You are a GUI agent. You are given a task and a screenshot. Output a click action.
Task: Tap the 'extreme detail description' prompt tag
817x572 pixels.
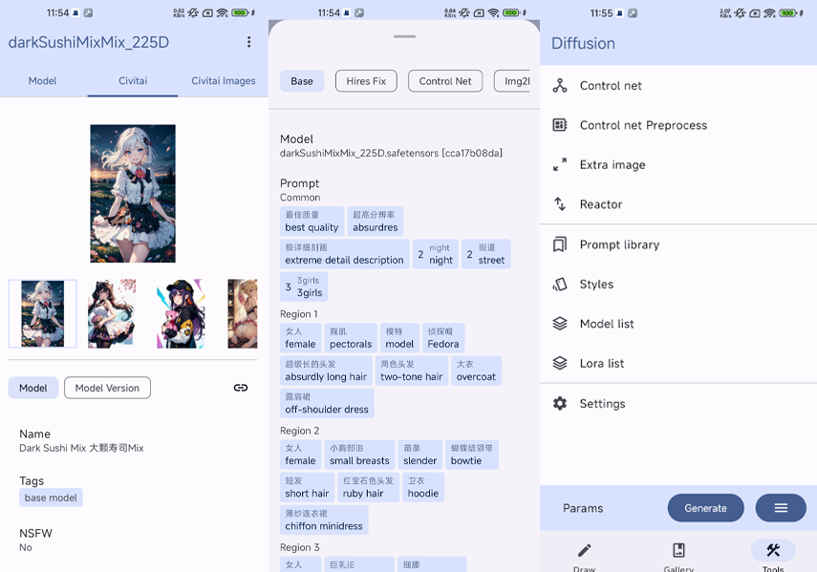coord(344,254)
